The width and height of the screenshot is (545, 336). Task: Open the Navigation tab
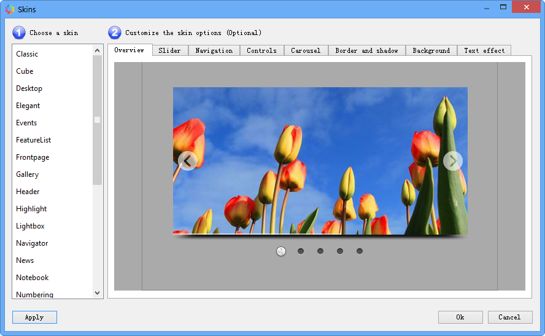[x=214, y=51]
